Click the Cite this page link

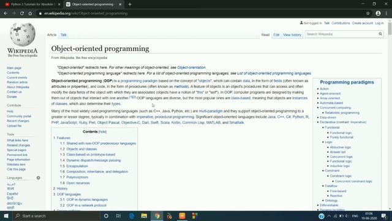point(16,169)
